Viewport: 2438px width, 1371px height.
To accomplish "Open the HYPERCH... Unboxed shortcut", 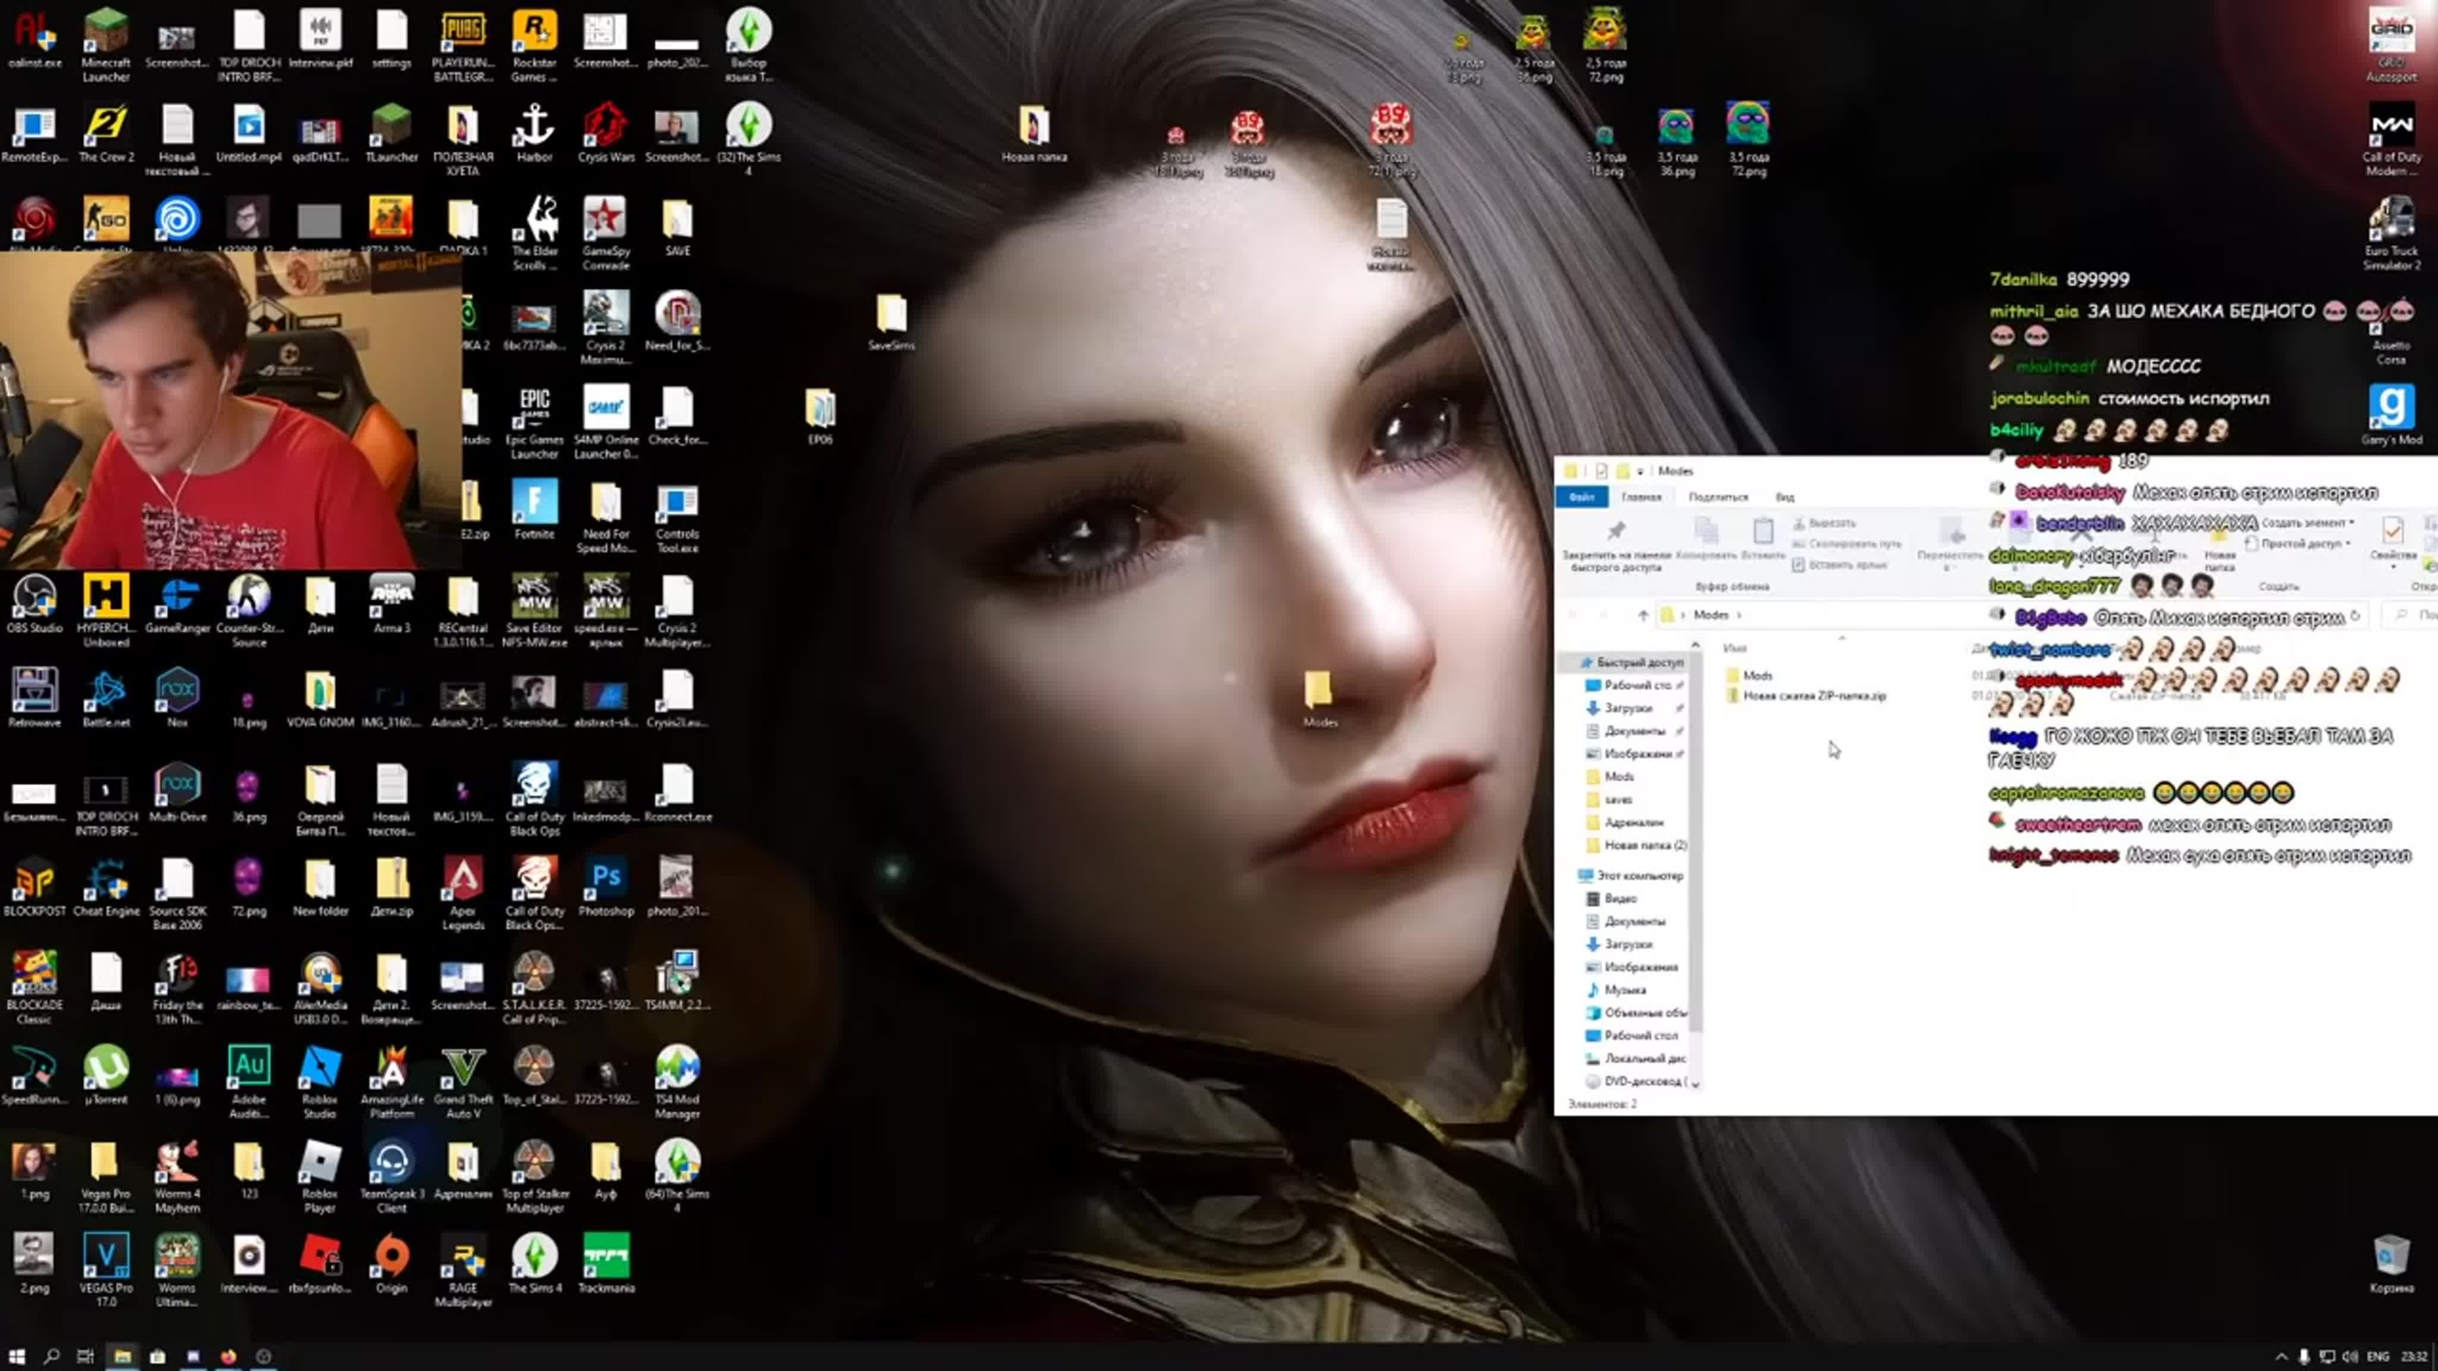I will point(106,611).
